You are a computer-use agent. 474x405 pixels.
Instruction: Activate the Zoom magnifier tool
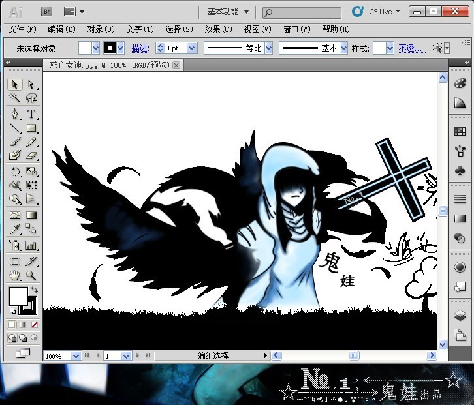tap(31, 275)
